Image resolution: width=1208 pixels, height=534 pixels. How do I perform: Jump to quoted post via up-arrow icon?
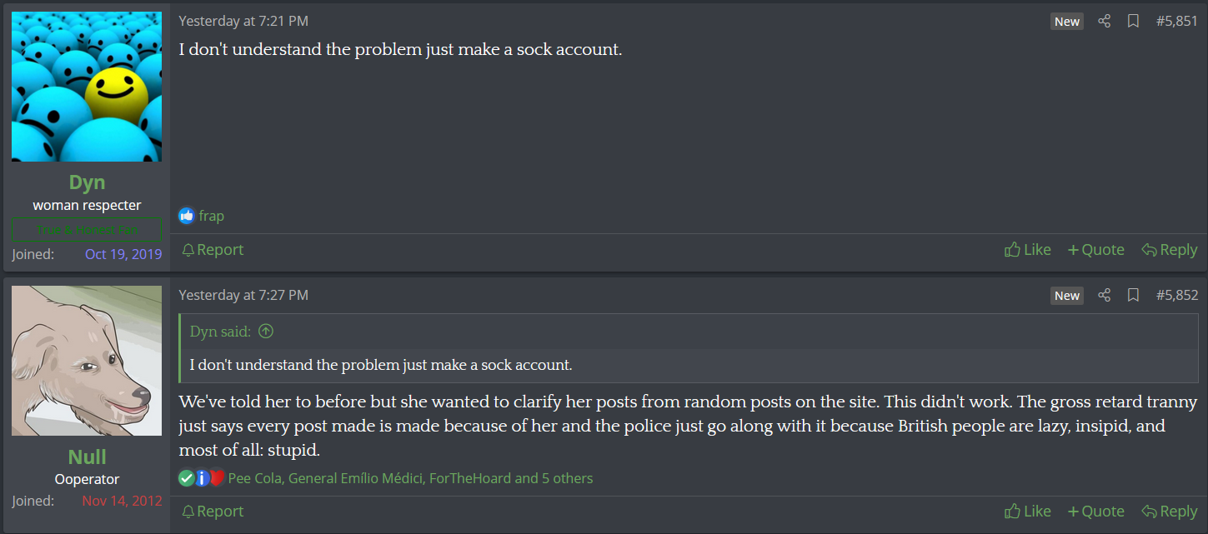click(x=266, y=332)
